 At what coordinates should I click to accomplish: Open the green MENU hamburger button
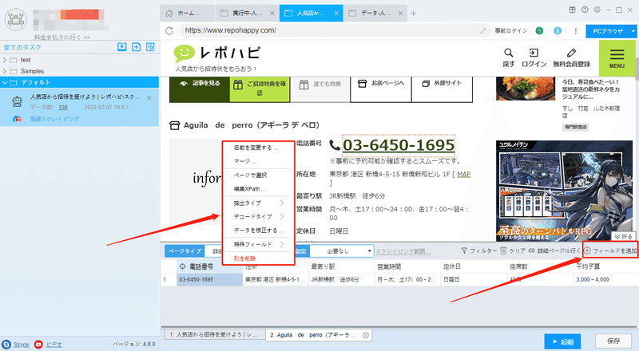[617, 58]
